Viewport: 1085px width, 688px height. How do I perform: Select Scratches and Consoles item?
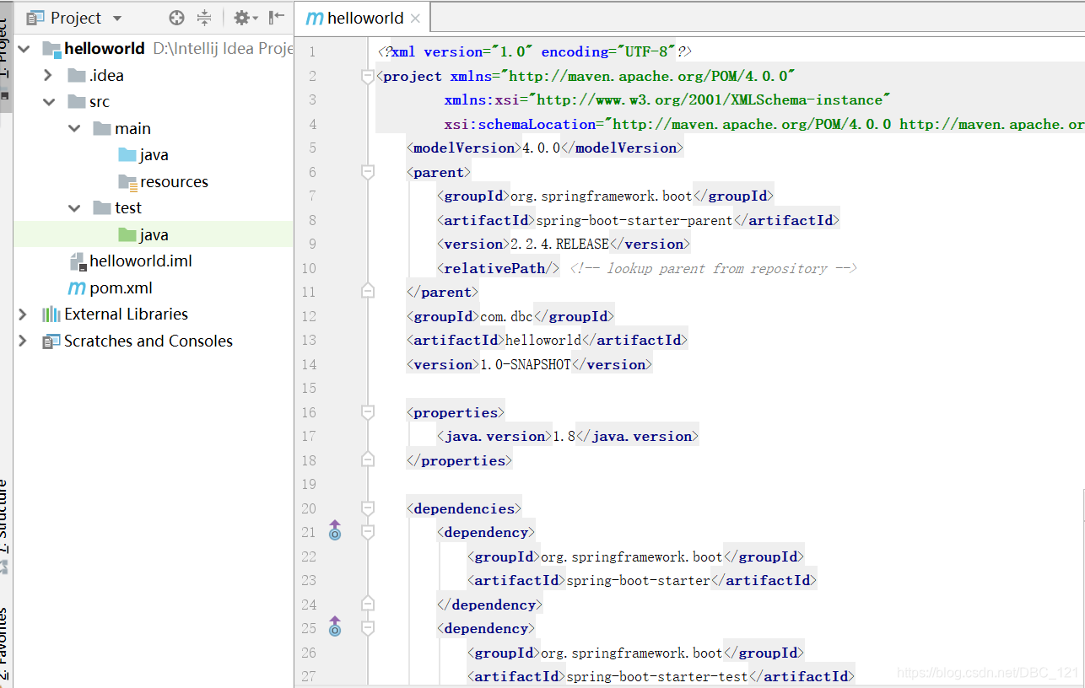click(x=148, y=341)
